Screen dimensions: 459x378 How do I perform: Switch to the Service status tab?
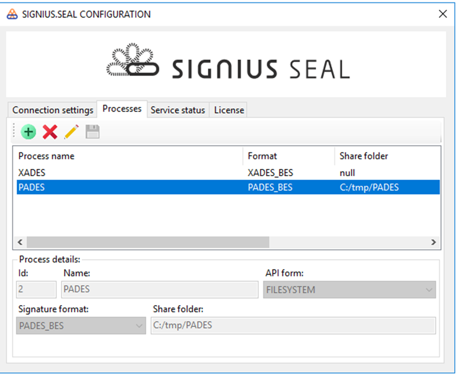[178, 110]
